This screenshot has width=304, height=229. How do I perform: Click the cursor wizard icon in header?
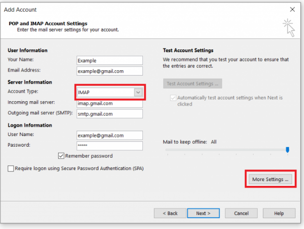289,28
